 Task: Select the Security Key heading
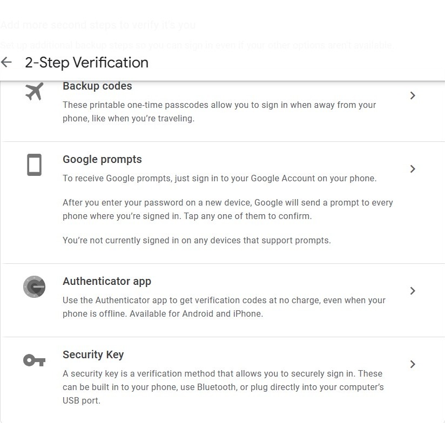pyautogui.click(x=93, y=355)
